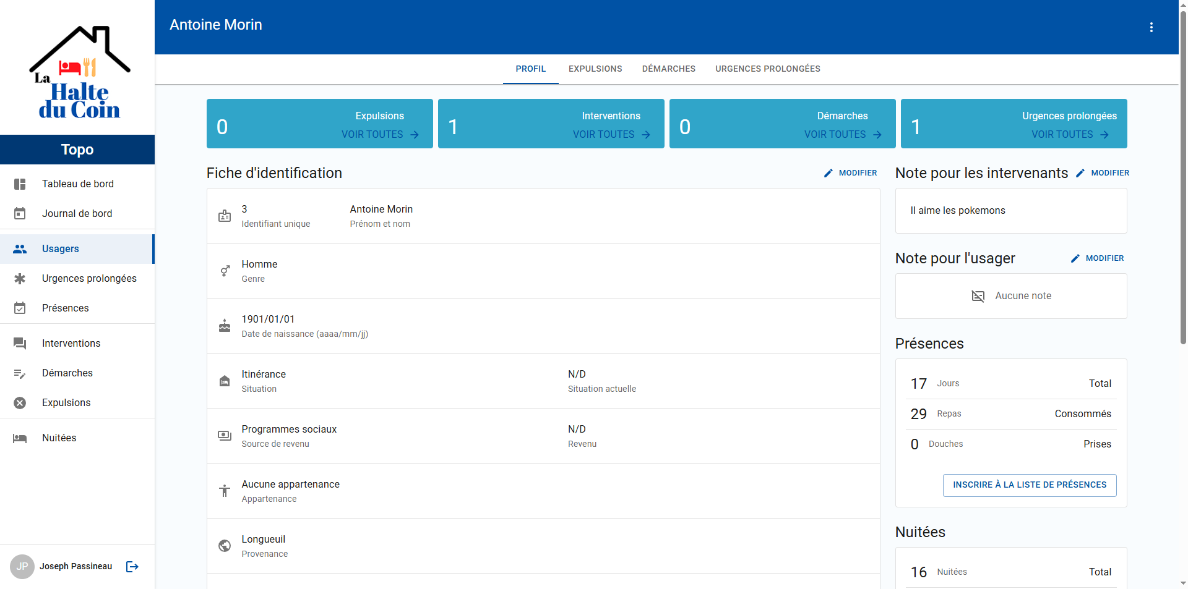The height and width of the screenshot is (589, 1188).
Task: Click the Démarches edit-list icon in sidebar
Action: 20,373
